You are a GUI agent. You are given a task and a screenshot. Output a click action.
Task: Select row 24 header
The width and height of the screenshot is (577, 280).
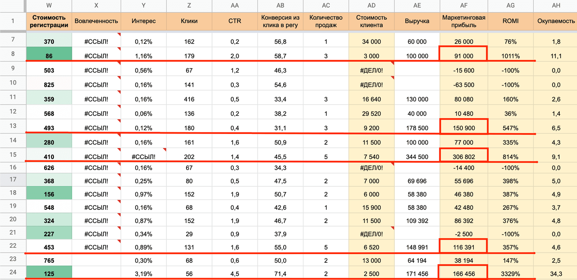pos(13,272)
